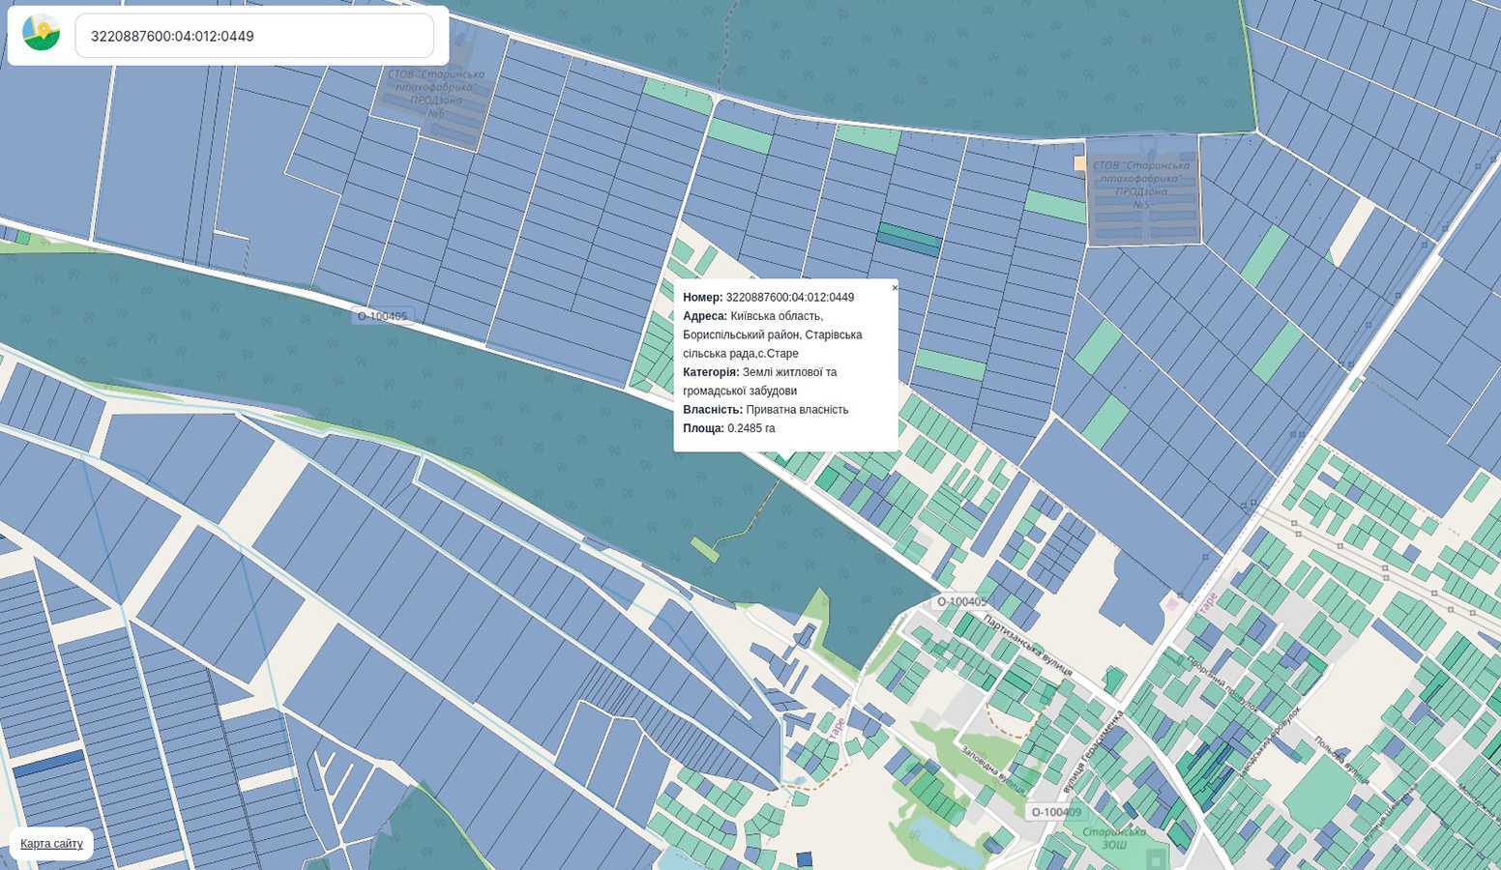Click road shield O-100409
1501x870 pixels.
coord(1056,812)
